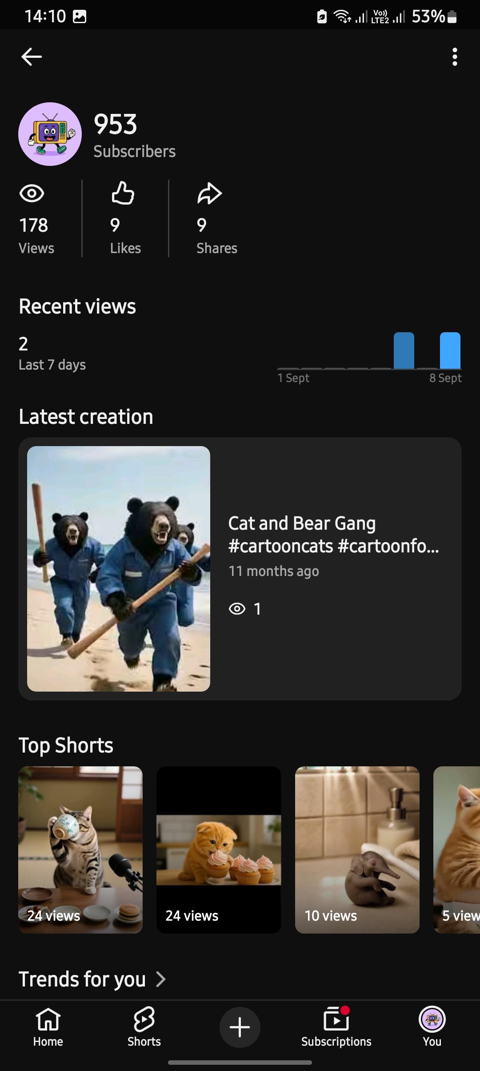The image size is (480, 1071).
Task: Tap the Last 7 days label
Action: coord(52,365)
